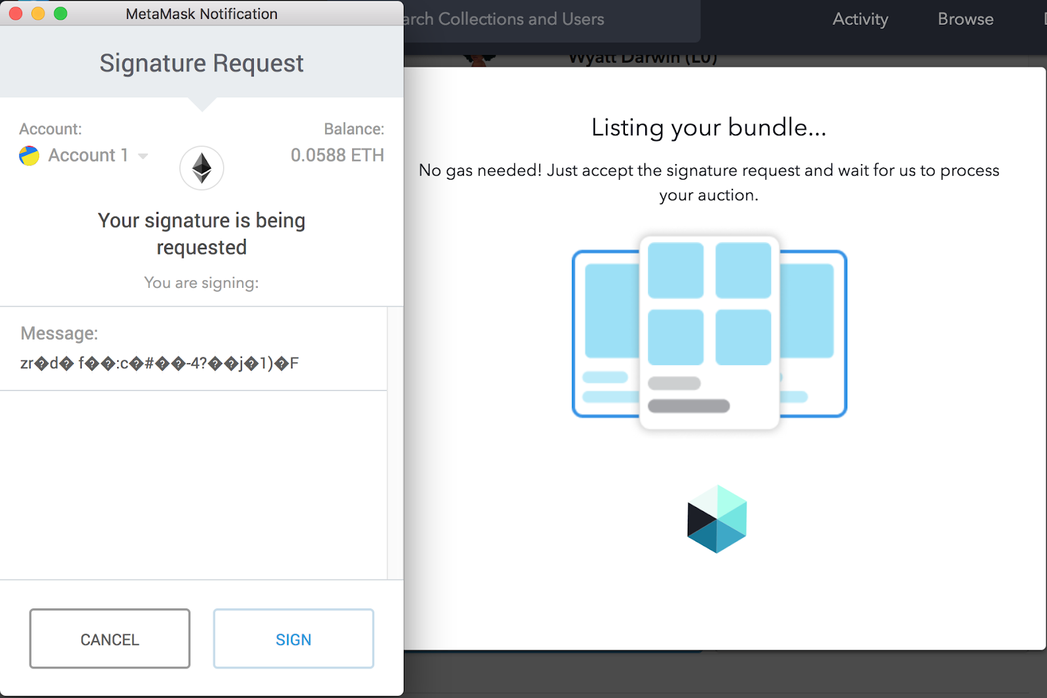Click the MetaMask Notification title bar text
Image resolution: width=1047 pixels, height=698 pixels.
click(202, 14)
